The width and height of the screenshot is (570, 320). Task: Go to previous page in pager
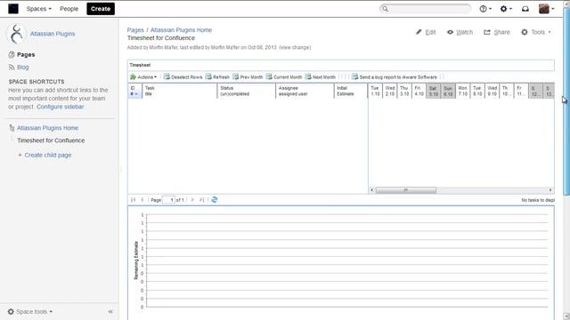pyautogui.click(x=142, y=200)
